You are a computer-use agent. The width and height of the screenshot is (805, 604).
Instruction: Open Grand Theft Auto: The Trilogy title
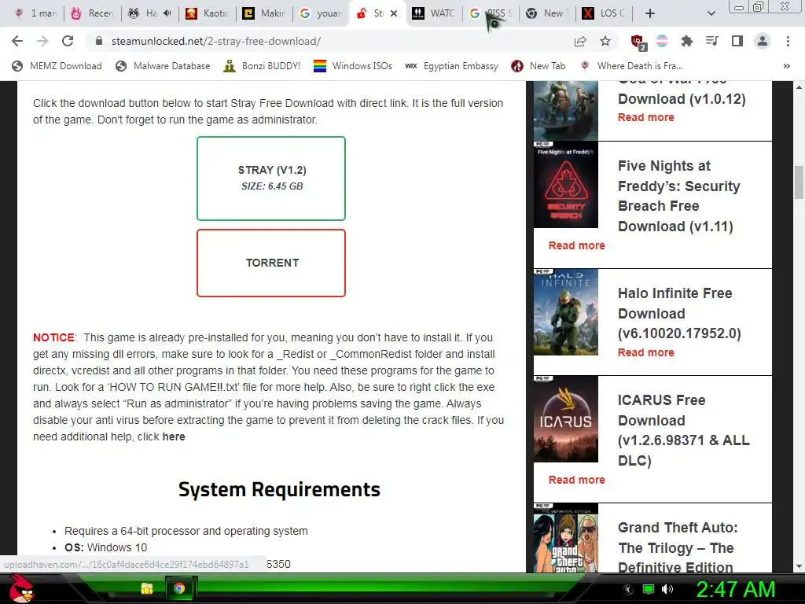pyautogui.click(x=678, y=547)
